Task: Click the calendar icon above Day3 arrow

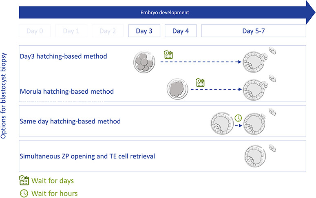Action: 168,55
